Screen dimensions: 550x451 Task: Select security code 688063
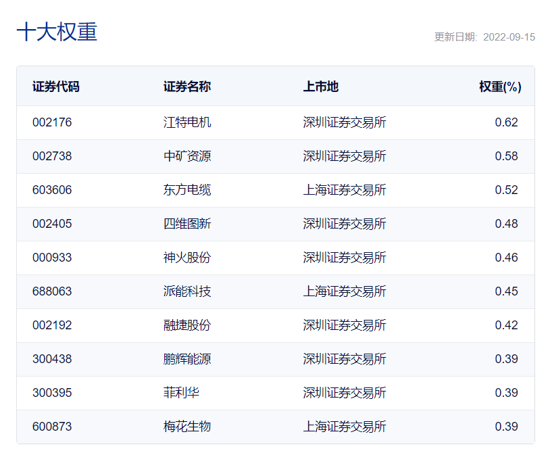pos(52,291)
